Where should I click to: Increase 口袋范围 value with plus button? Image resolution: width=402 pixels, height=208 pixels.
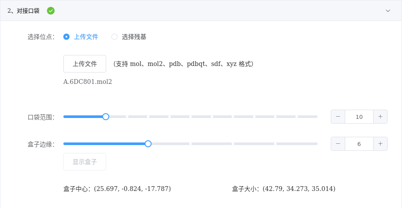(380, 117)
